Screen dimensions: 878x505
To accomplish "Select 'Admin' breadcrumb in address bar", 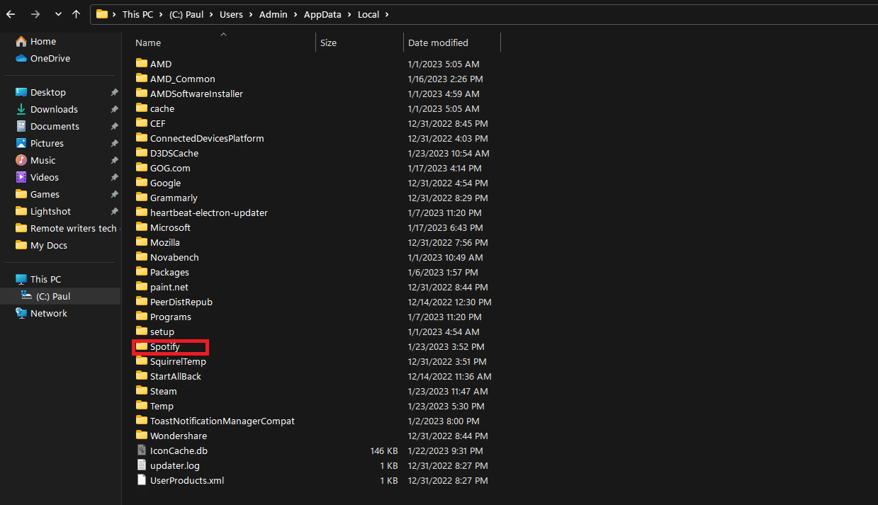I will point(274,14).
